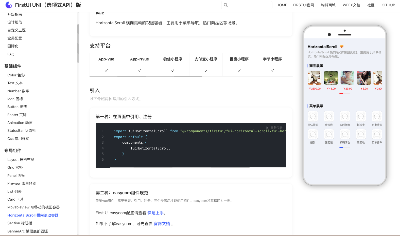This screenshot has width=400, height=236.
Task: Tap the 医药馆 menu icon
Action: point(329,134)
